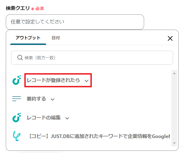Expand the 要約する chevron

[x=53, y=99]
